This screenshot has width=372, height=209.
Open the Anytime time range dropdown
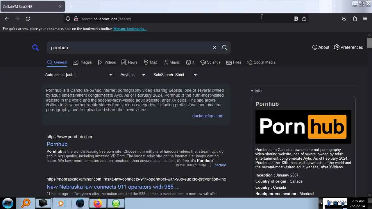coord(133,75)
